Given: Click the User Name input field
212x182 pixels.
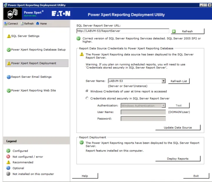Looking at the screenshot, I should [x=143, y=112].
